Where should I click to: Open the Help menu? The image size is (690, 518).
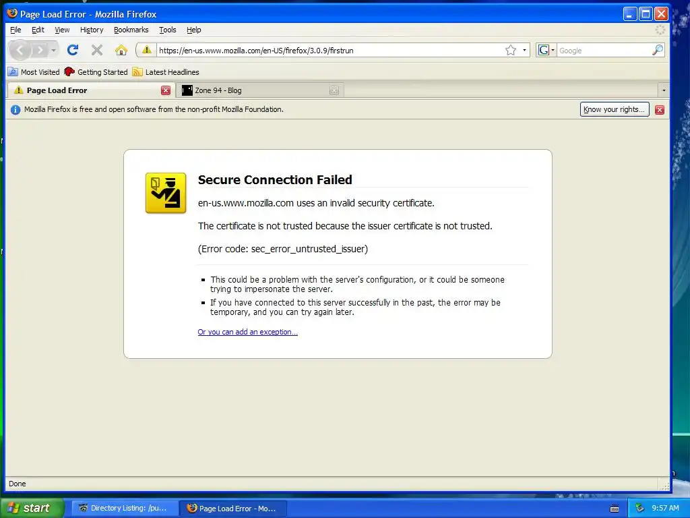193,30
